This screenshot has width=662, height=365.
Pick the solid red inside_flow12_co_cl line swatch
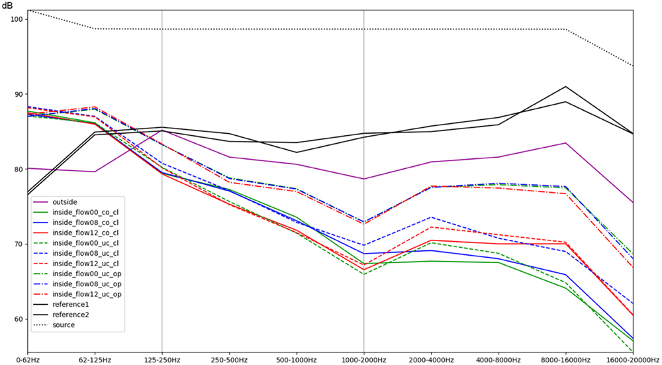click(41, 233)
